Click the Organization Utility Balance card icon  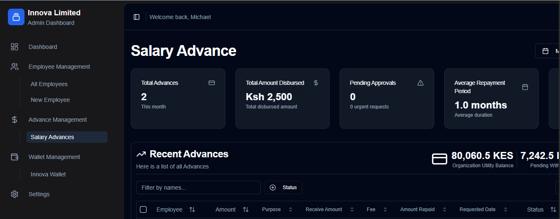coord(440,159)
